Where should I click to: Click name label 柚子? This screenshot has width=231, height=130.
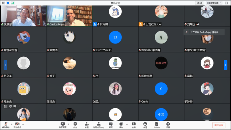click(x=52, y=76)
